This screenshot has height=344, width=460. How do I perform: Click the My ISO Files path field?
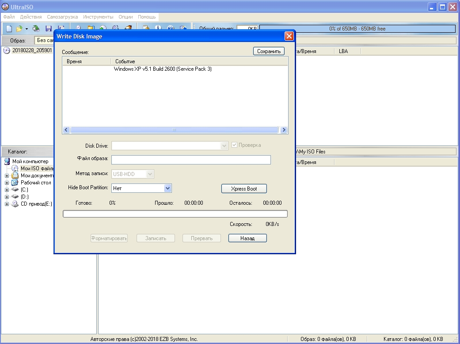tap(376, 152)
